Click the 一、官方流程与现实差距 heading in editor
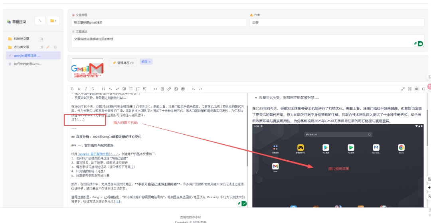 pyautogui.click(x=92, y=145)
